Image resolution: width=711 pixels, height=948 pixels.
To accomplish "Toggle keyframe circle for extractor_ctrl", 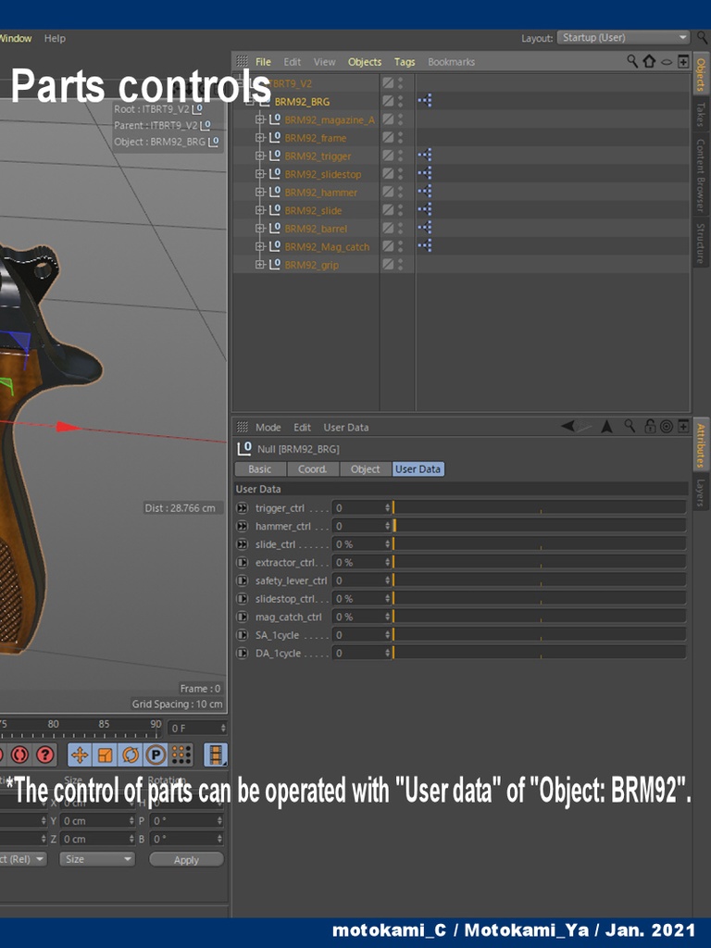I will coord(242,562).
